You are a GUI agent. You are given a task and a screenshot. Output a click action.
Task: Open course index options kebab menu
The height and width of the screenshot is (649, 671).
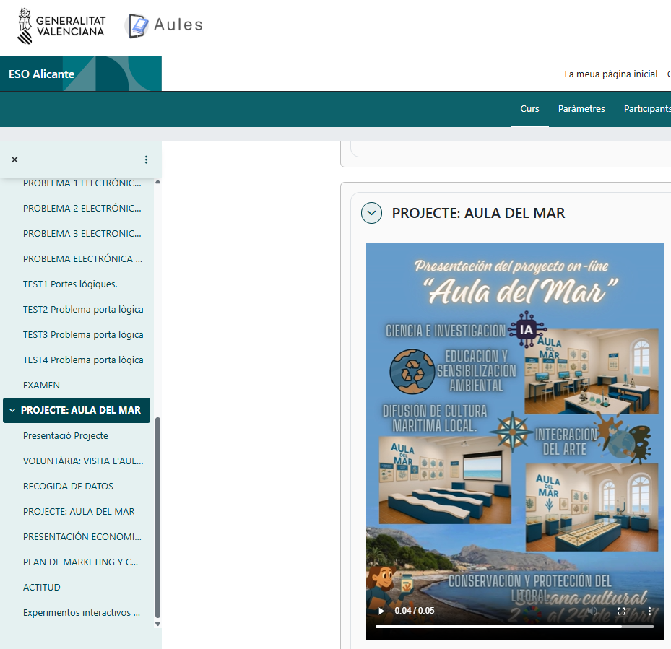pyautogui.click(x=147, y=160)
